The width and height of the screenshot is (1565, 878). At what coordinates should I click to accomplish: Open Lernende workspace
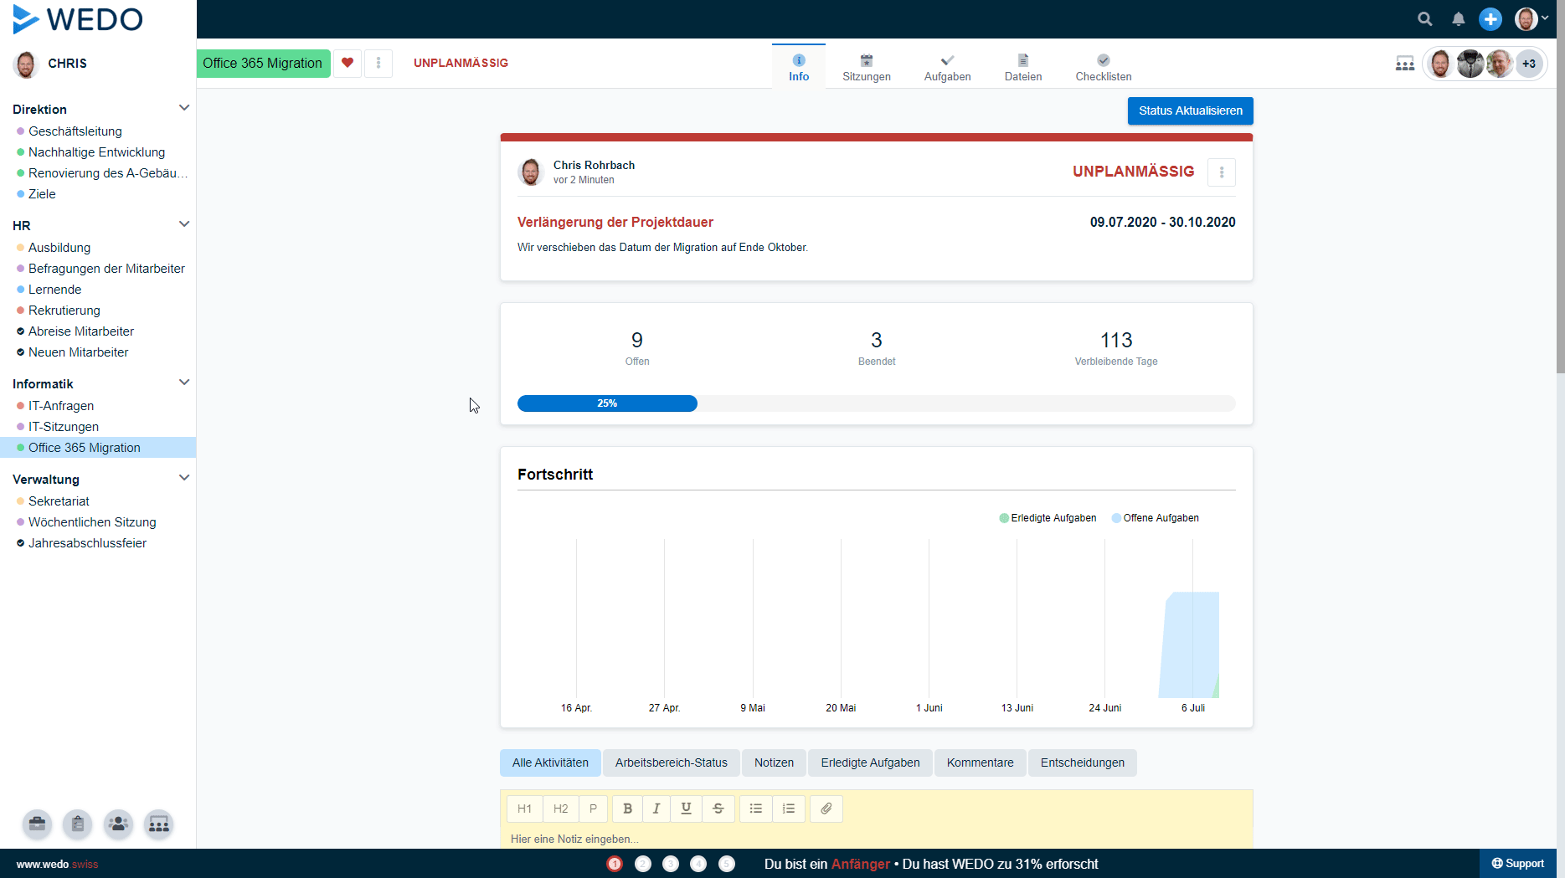tap(55, 290)
